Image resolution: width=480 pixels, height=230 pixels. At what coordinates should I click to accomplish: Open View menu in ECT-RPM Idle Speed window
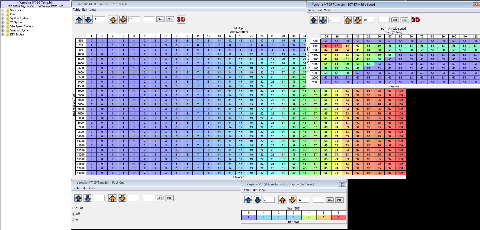[327, 10]
